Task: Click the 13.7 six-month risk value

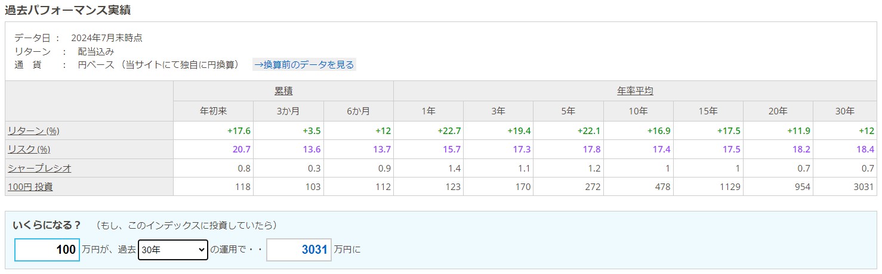Action: click(381, 150)
